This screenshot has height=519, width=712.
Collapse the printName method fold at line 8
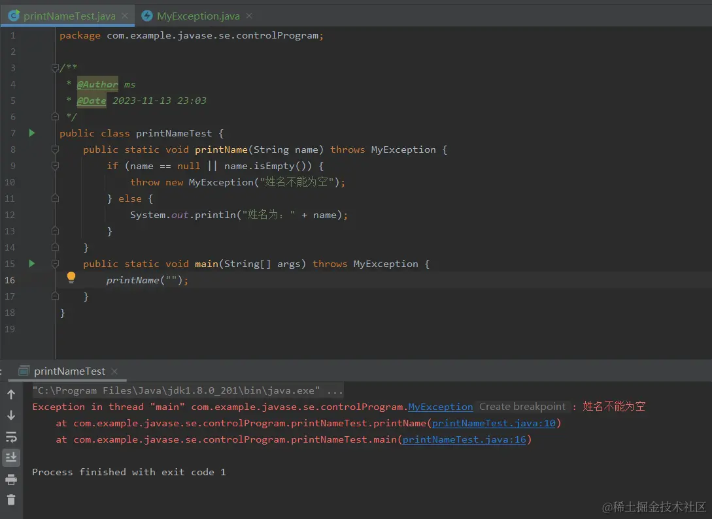[55, 149]
